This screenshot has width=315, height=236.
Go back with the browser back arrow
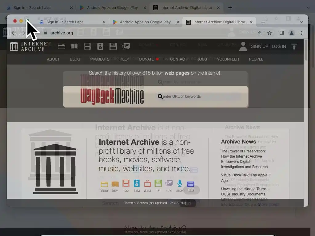14,33
